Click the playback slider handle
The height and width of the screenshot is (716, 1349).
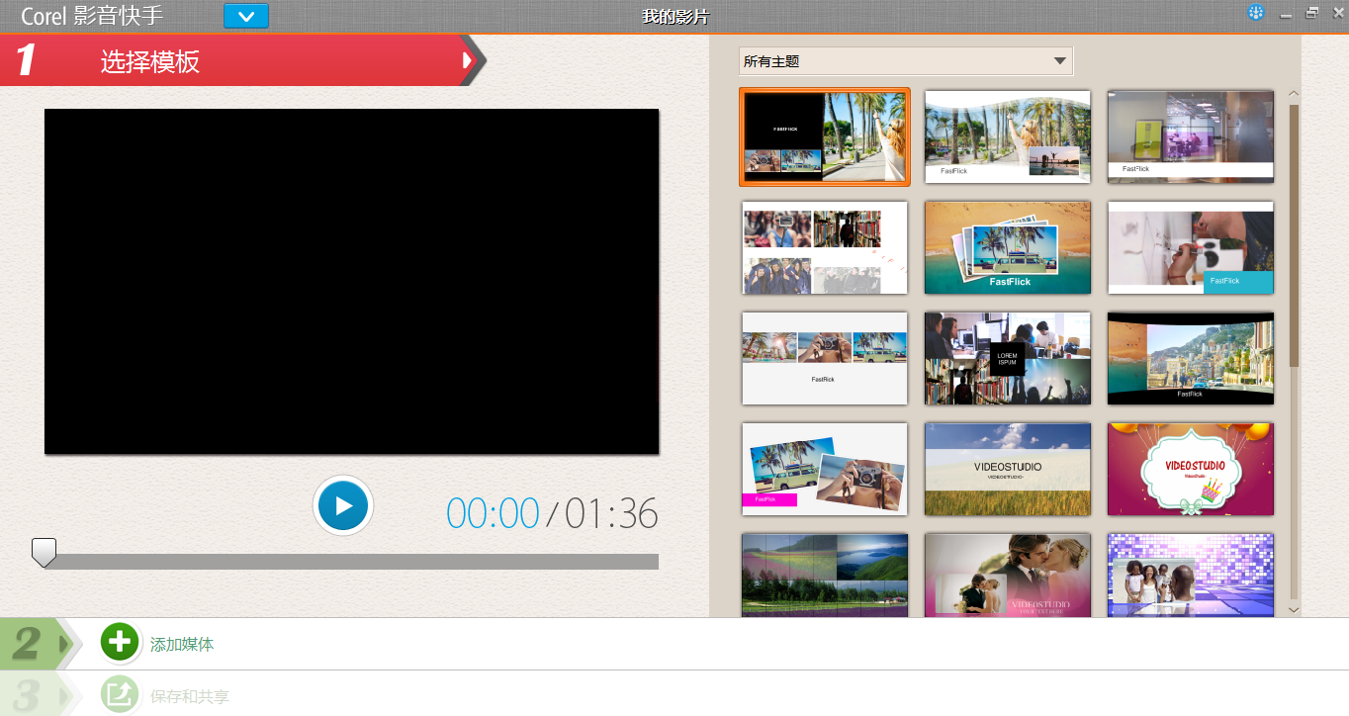[x=44, y=552]
